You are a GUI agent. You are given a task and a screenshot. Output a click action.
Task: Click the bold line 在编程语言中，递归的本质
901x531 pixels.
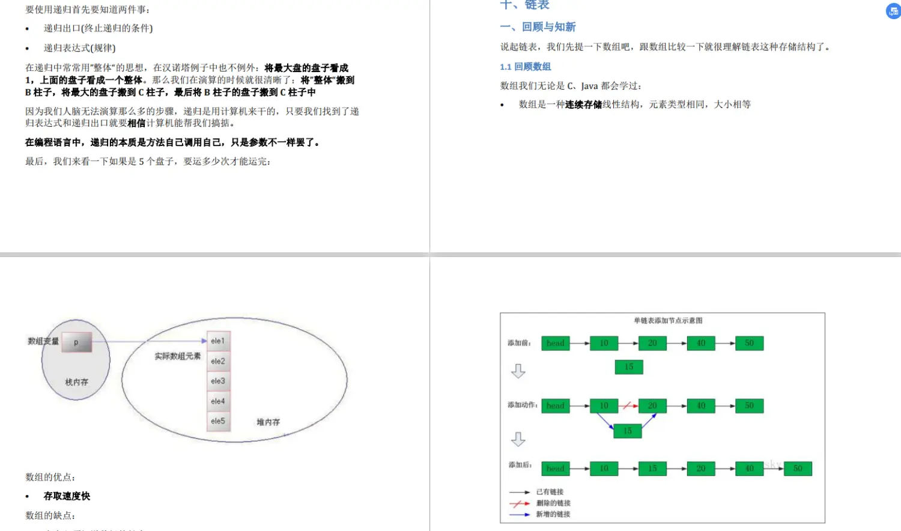coord(174,142)
